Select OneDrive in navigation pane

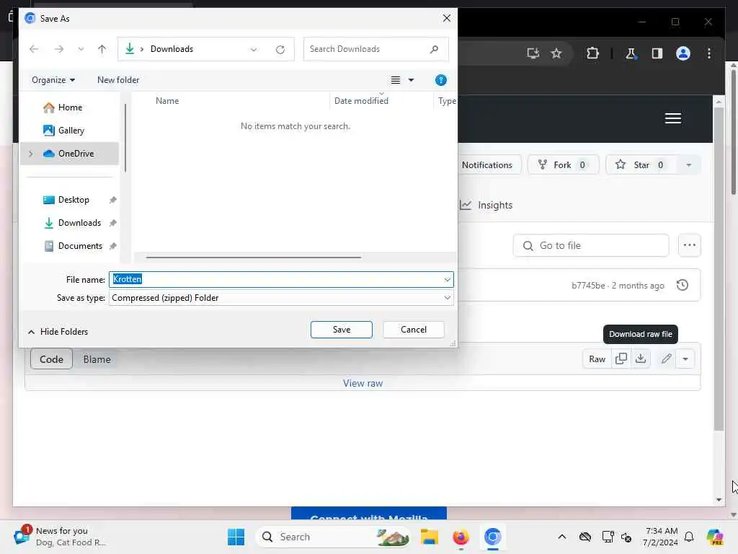[69, 154]
